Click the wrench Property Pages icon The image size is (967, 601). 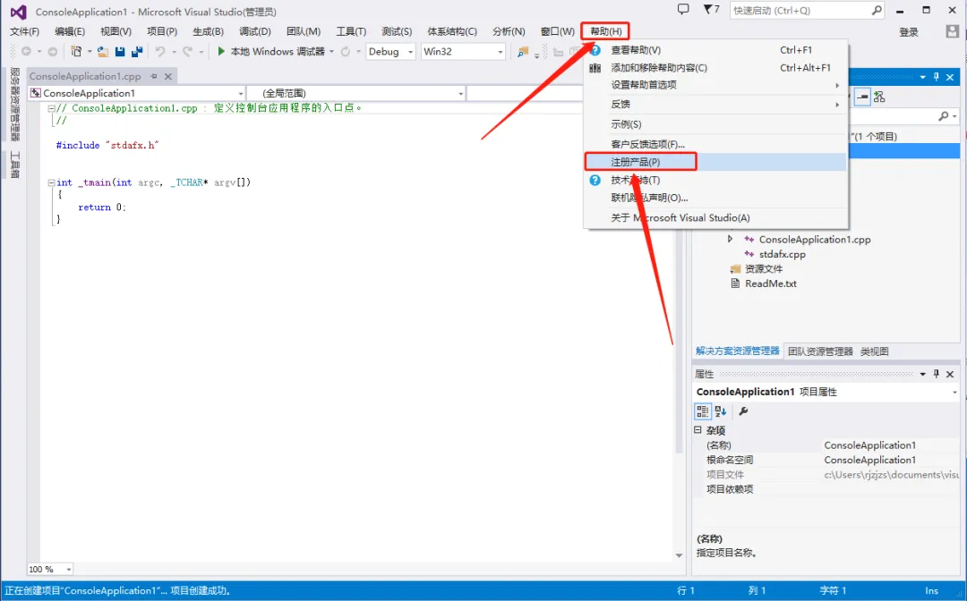click(744, 411)
